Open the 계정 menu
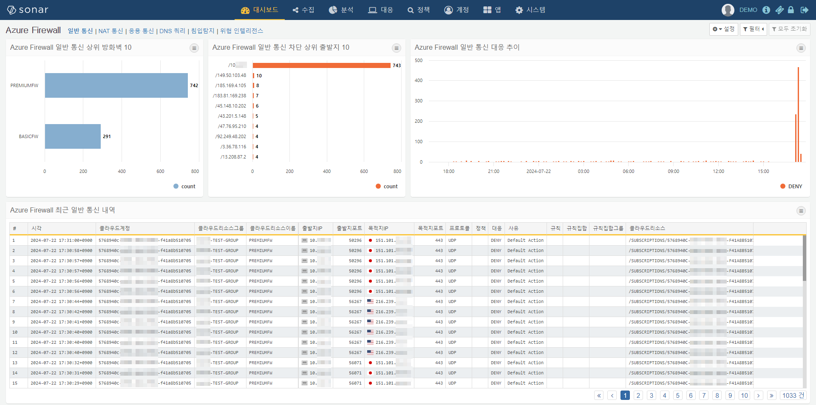The image size is (816, 405). 456,10
